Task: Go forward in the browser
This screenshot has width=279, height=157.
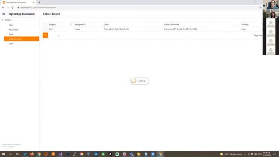Action: pyautogui.click(x=8, y=7)
